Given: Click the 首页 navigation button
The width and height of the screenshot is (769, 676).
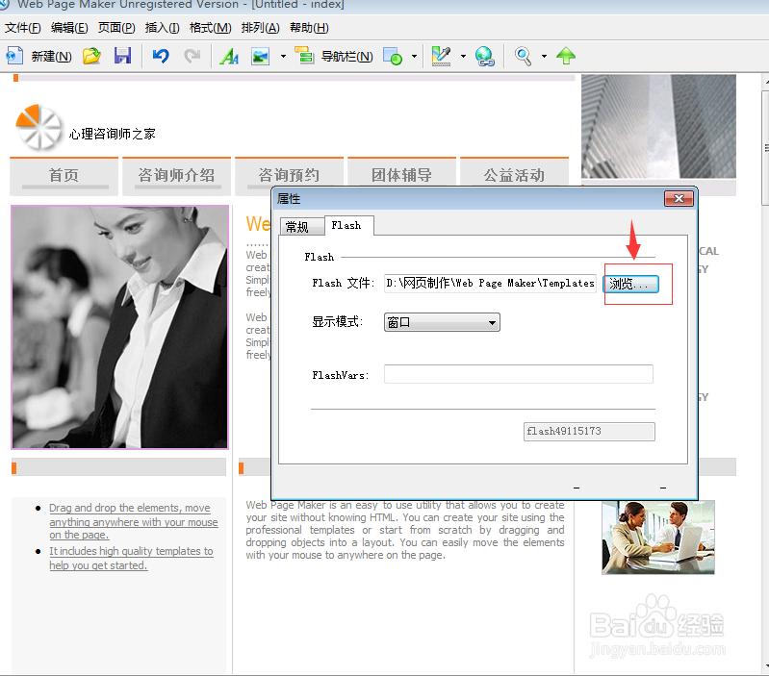Looking at the screenshot, I should coord(64,176).
